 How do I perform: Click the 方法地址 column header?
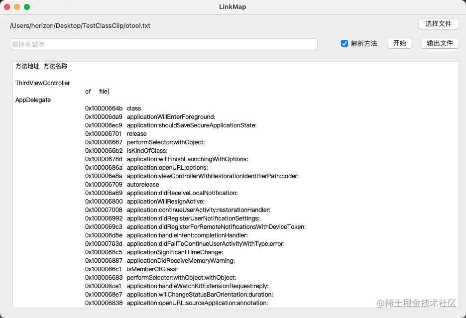coord(27,66)
